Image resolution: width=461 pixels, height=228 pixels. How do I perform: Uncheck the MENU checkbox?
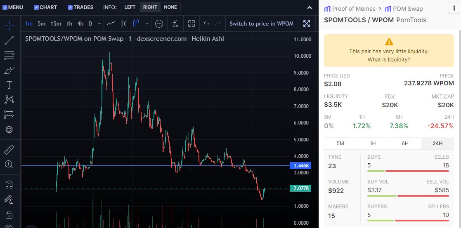click(x=5, y=7)
